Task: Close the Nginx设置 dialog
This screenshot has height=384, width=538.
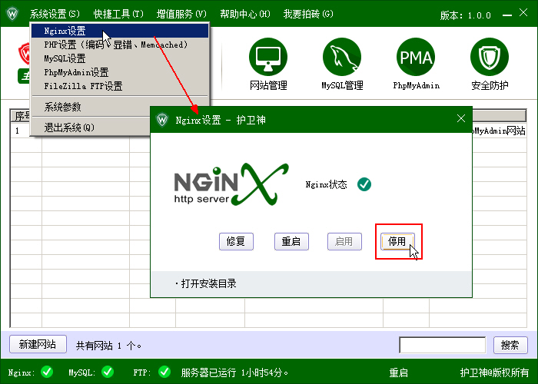Action: tap(461, 119)
